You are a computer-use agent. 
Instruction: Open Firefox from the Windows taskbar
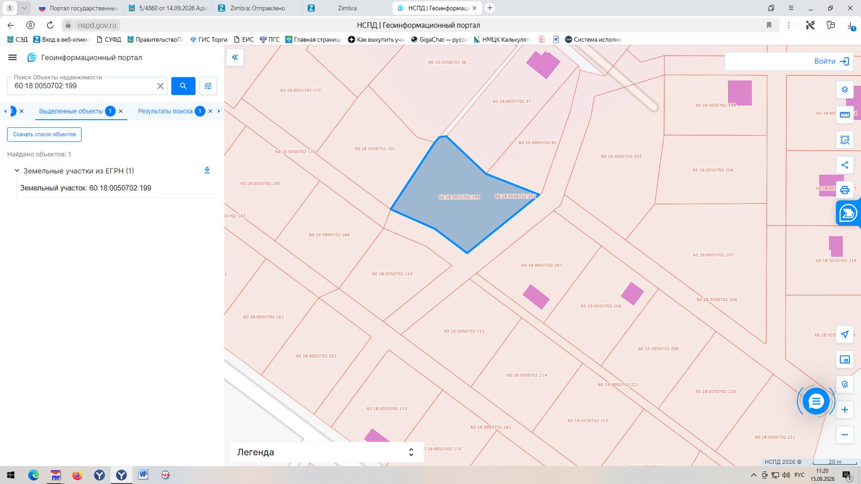[x=77, y=475]
